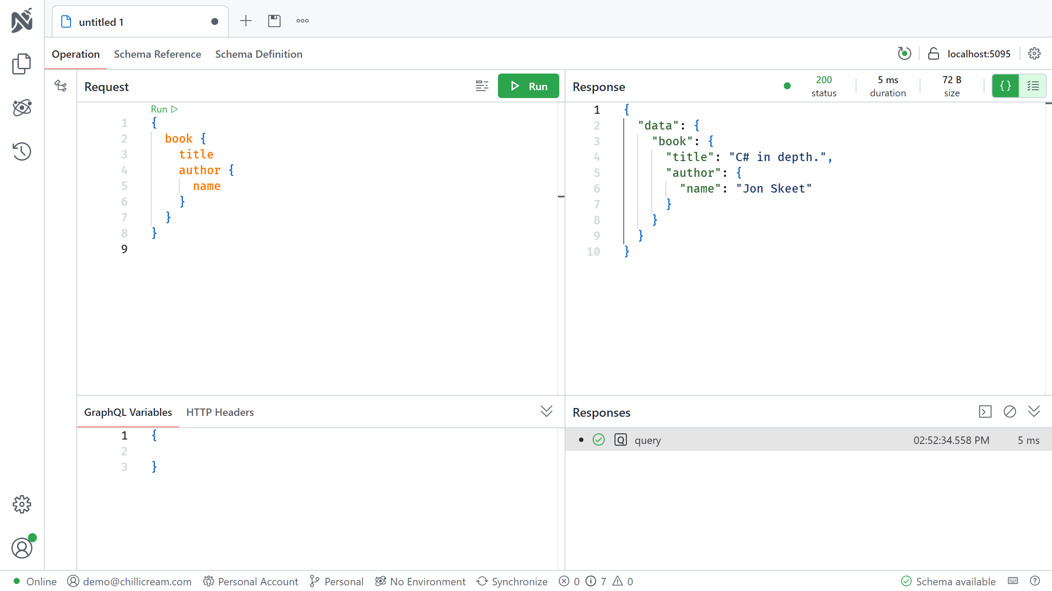Collapse the GraphQL Variables panel

coord(546,412)
